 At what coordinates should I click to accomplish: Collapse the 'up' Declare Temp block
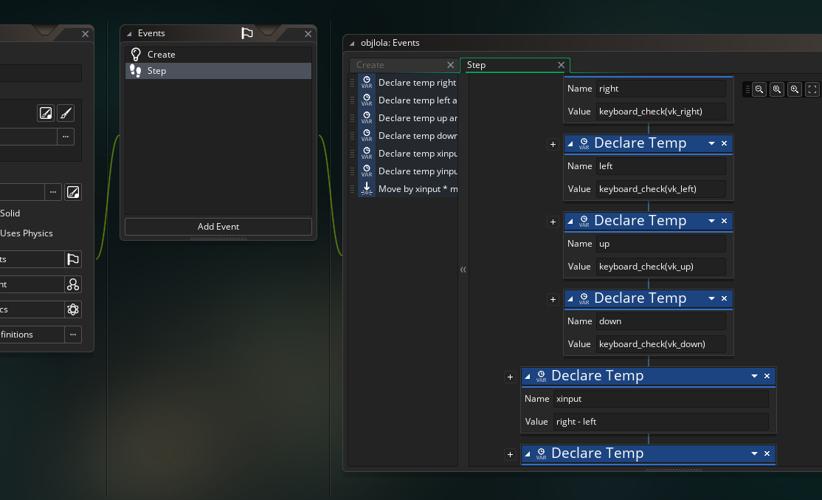tap(570, 222)
